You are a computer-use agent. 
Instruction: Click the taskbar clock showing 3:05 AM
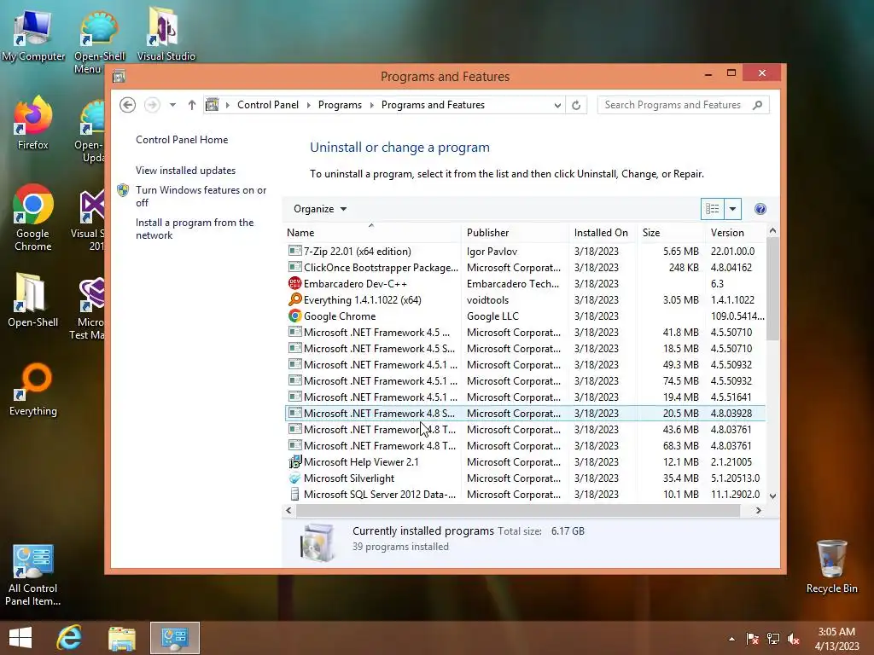[836, 638]
